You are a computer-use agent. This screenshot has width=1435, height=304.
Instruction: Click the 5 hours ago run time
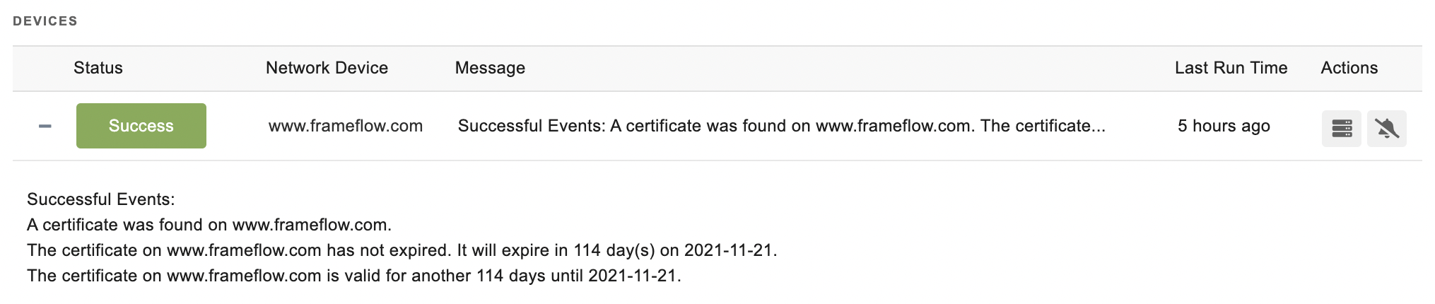(x=1224, y=126)
